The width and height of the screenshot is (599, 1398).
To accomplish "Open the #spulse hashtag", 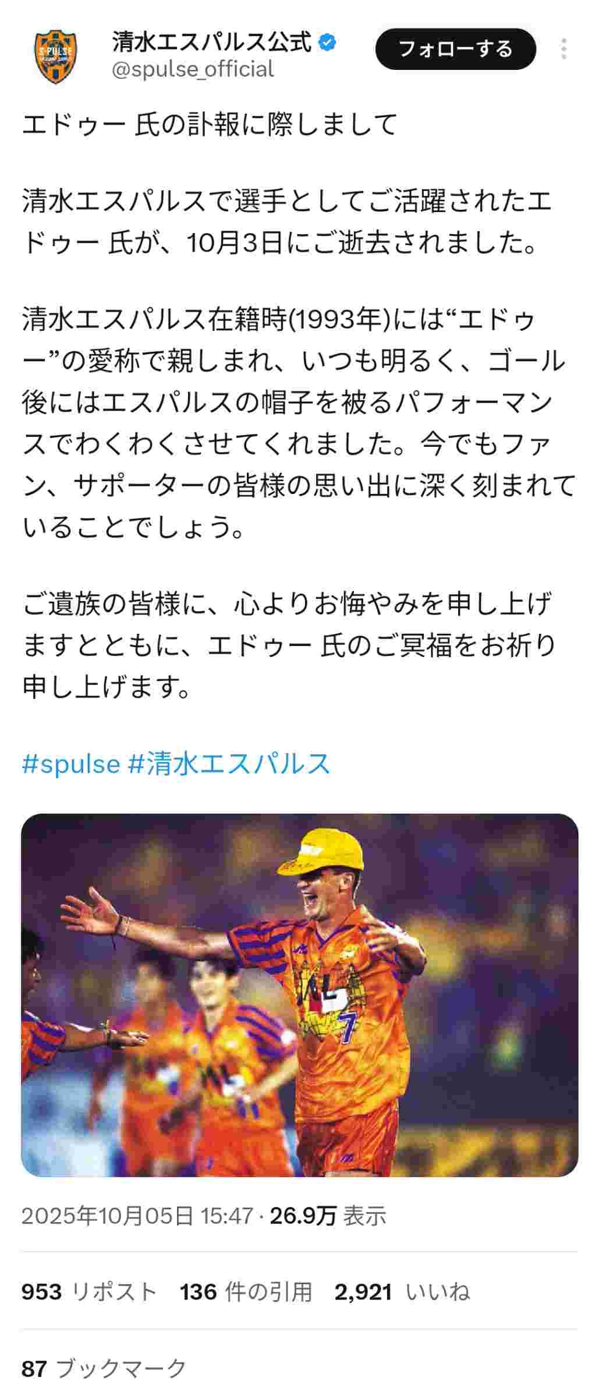I will coord(71,763).
